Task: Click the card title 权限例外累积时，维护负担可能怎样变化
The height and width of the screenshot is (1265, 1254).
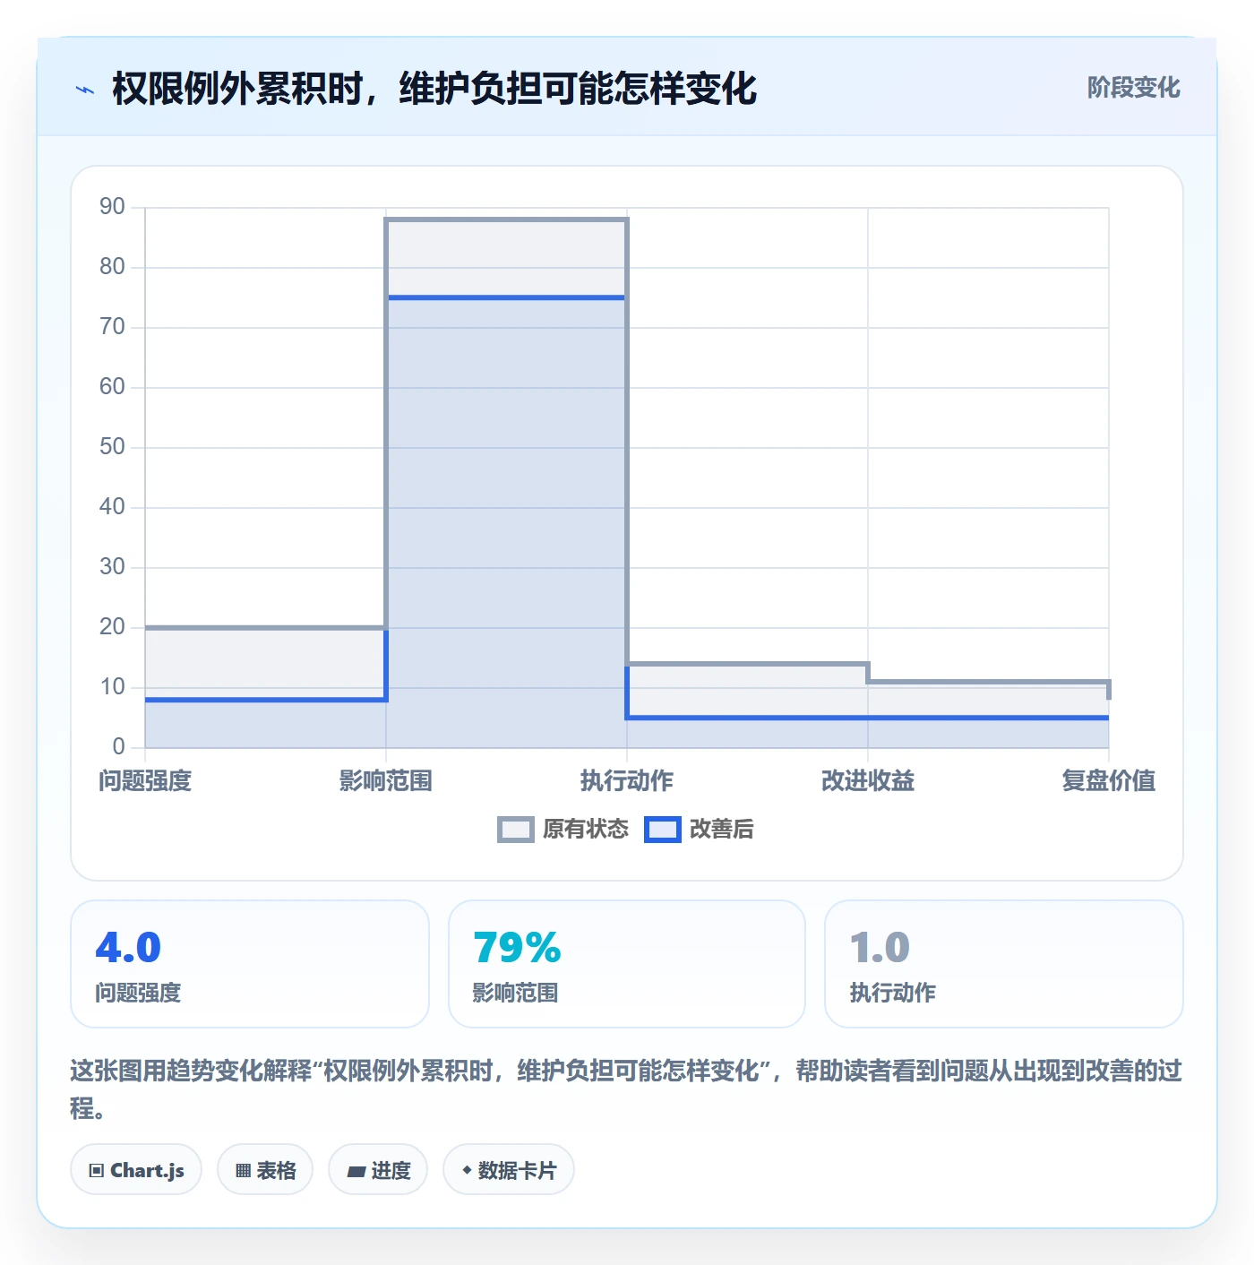Action: click(x=434, y=89)
